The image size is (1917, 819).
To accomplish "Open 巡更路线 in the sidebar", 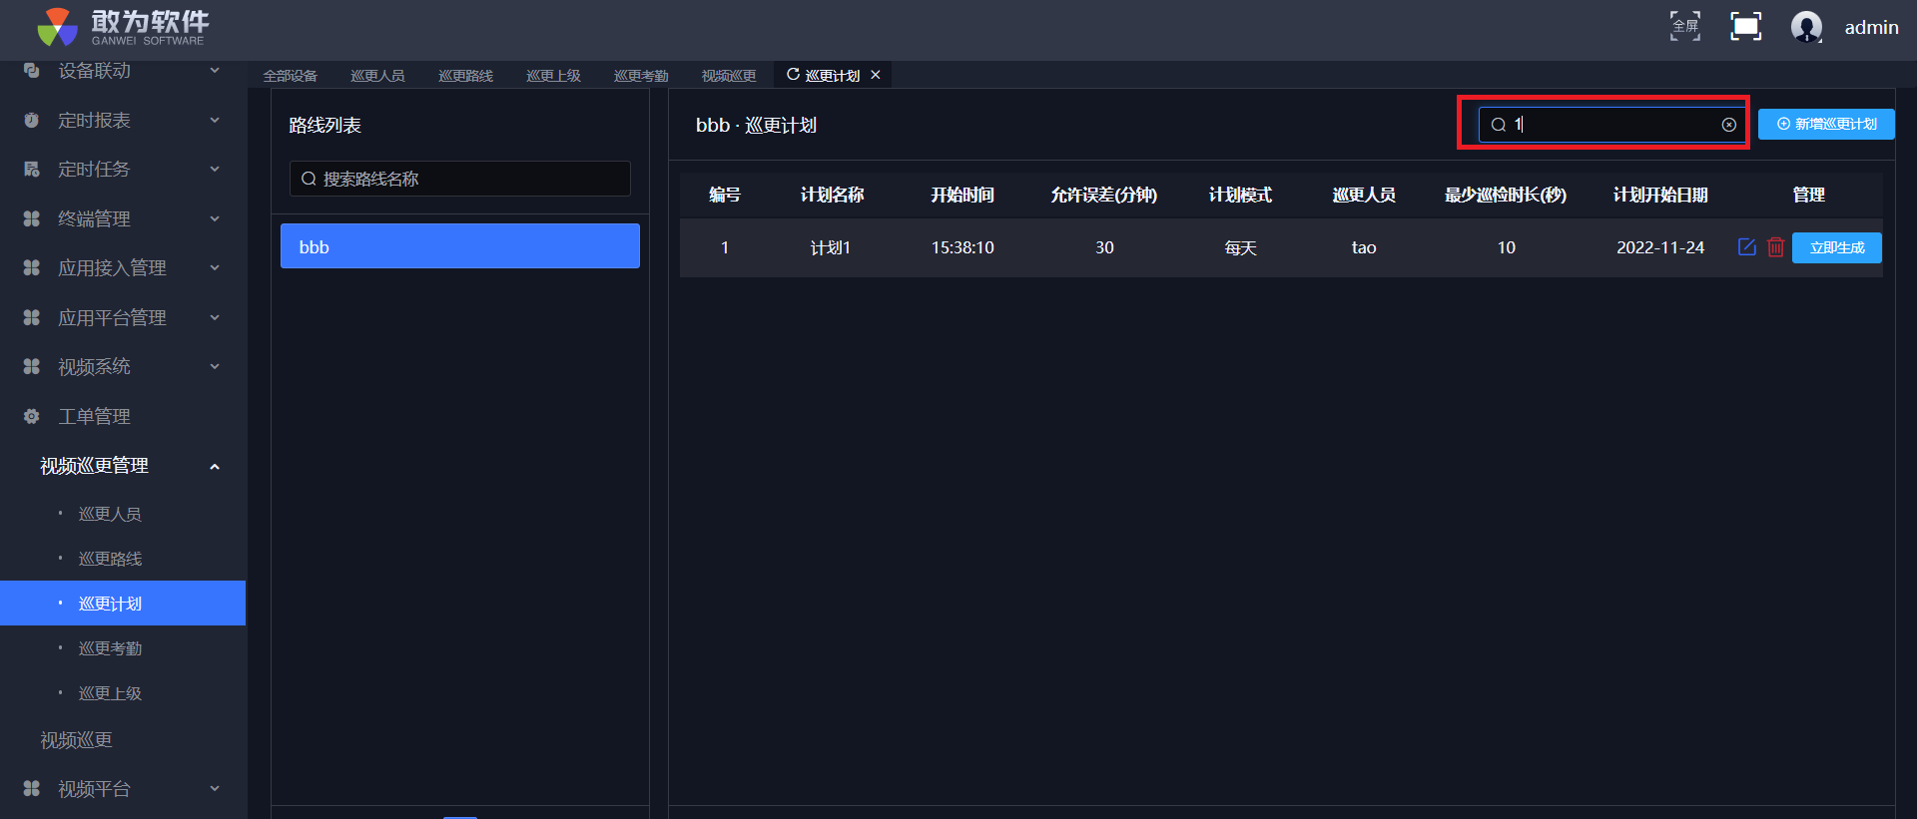I will coord(110,559).
